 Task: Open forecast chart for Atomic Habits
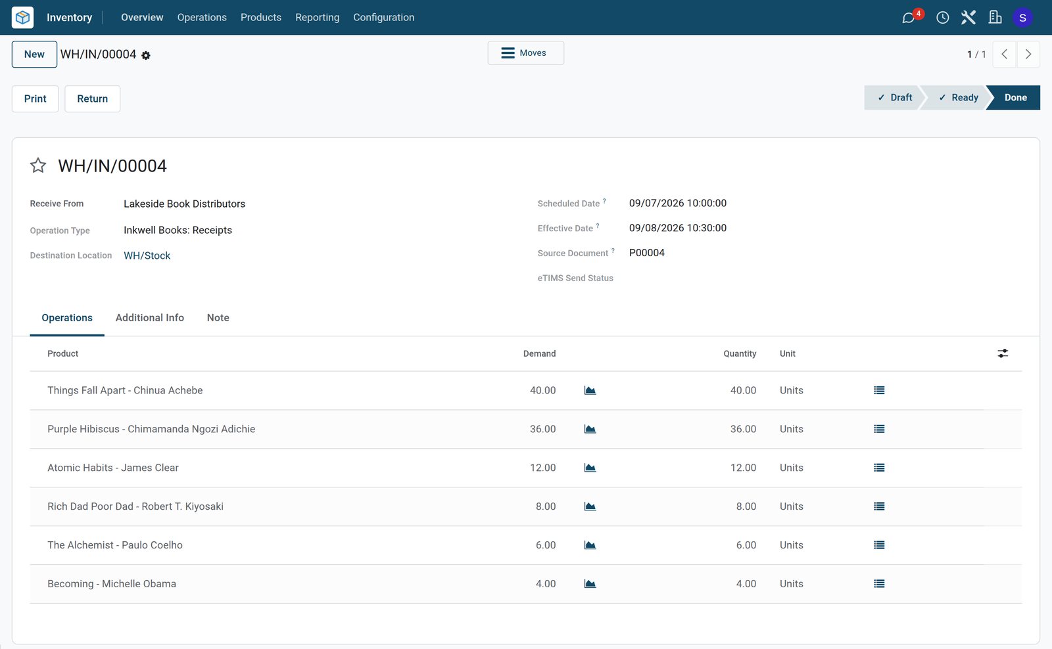[x=590, y=468]
